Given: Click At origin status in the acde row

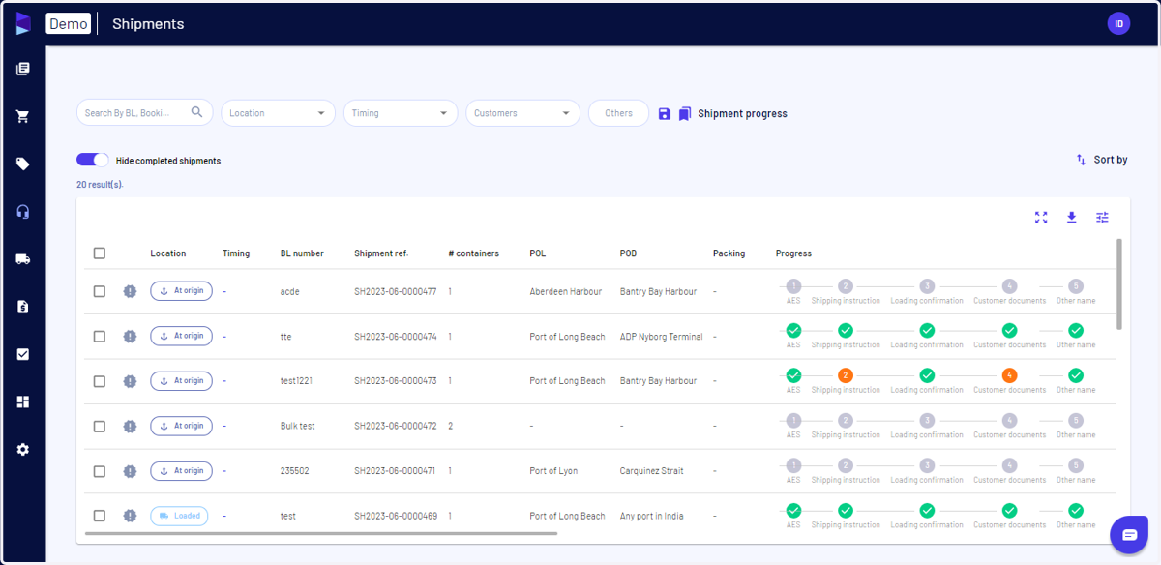Looking at the screenshot, I should point(181,291).
